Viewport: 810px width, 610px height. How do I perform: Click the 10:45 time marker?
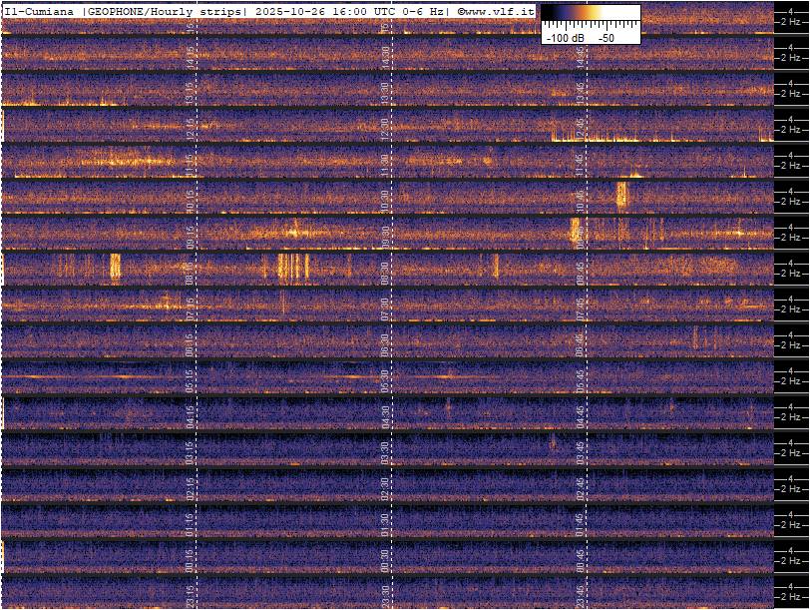pos(579,198)
